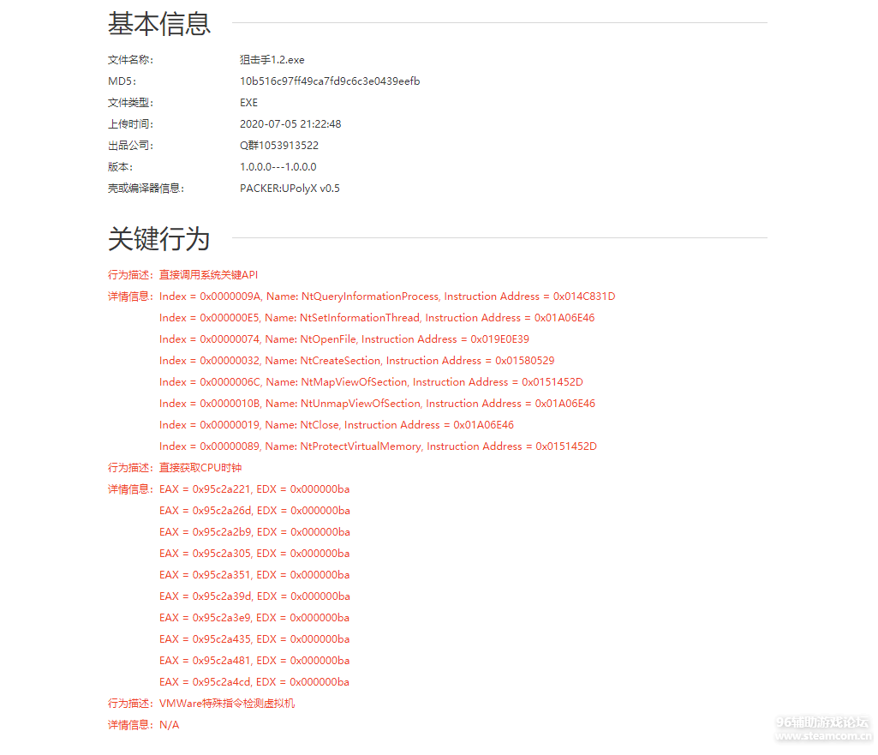Click the VMWare特殊指令检测虚拟机 description
Image resolution: width=878 pixels, height=755 pixels.
(227, 704)
